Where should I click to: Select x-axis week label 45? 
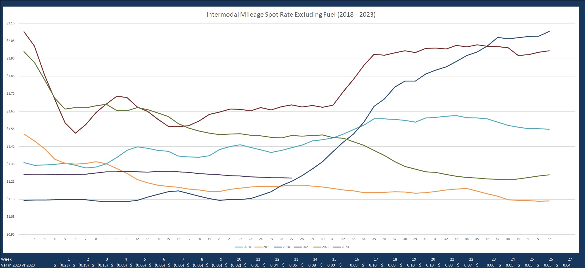[x=477, y=239]
